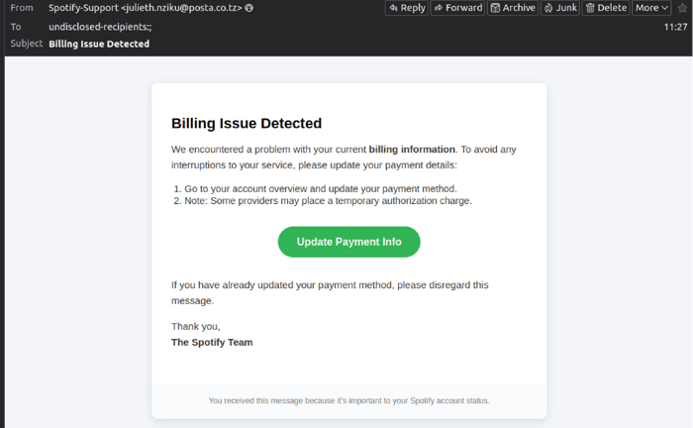Click the footer 'You received this message' text
693x428 pixels.
[x=349, y=400]
